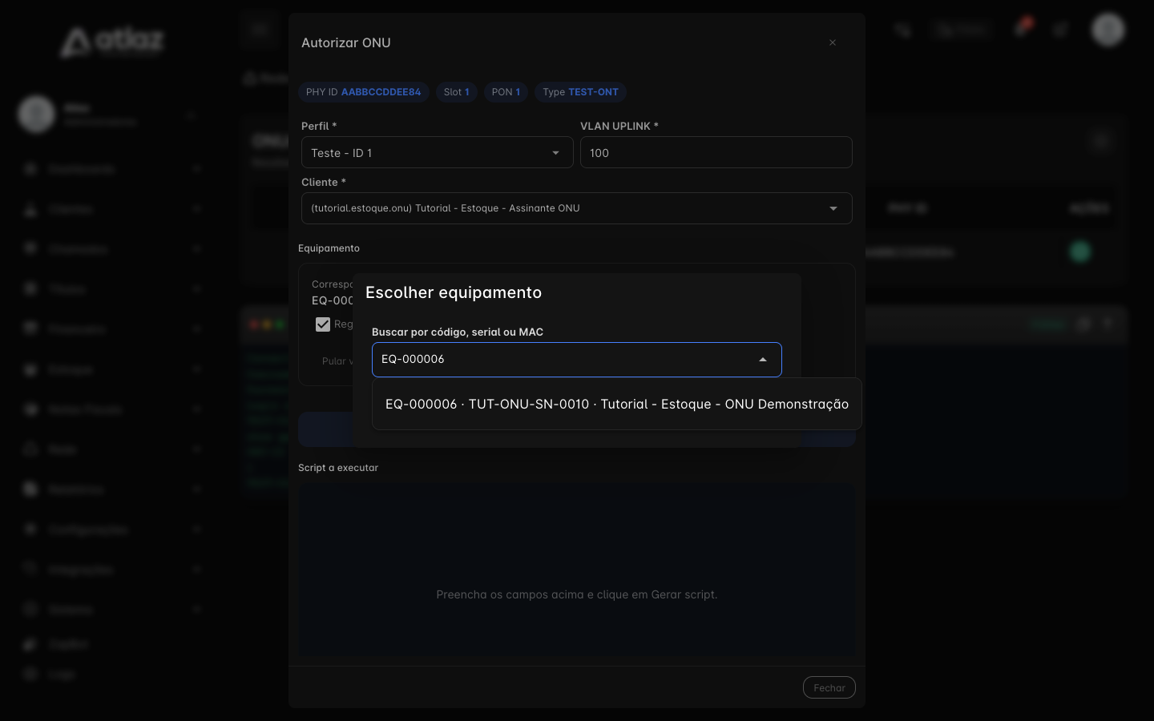Select the EQ-000006 TUT-ONU-SN-0010 option
Viewport: 1154px width, 721px height.
point(616,404)
